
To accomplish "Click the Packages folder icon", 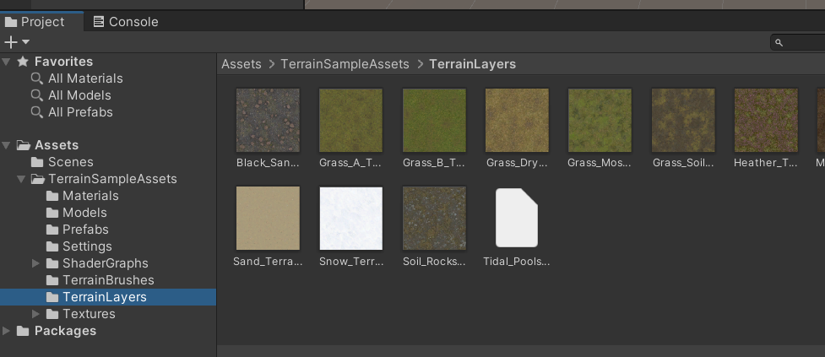I will pyautogui.click(x=23, y=331).
